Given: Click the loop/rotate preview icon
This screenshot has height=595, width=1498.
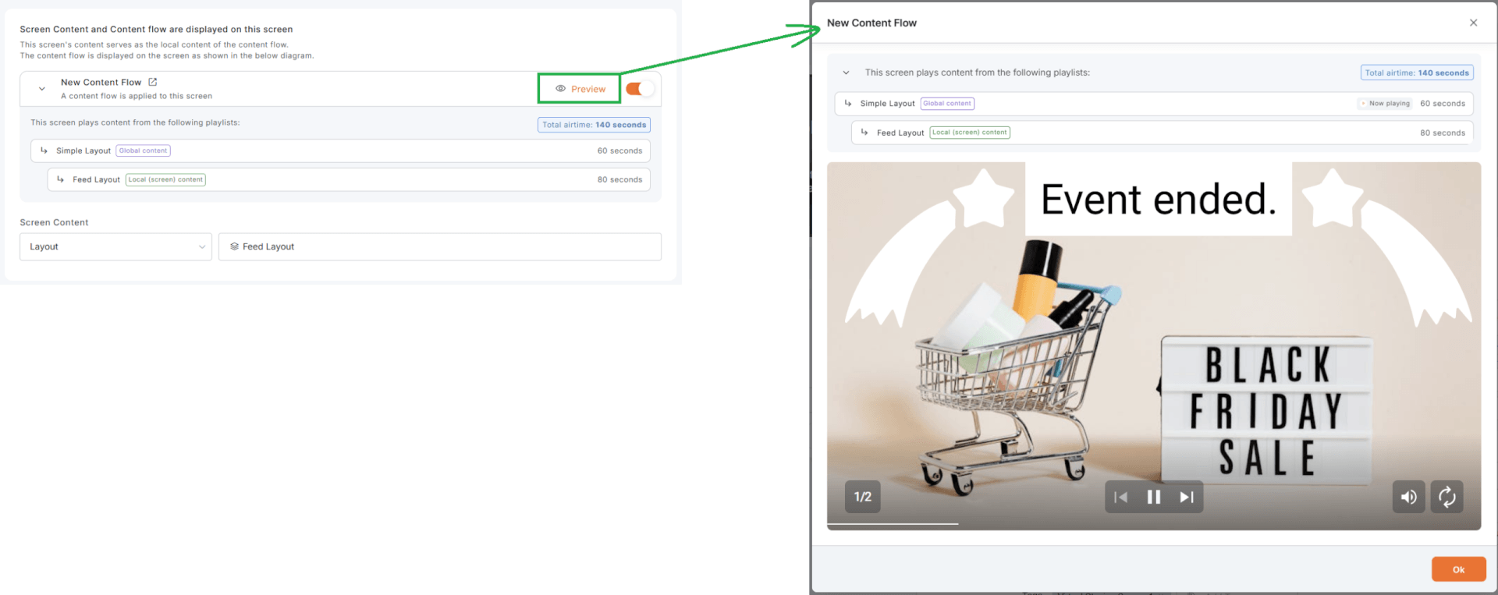Looking at the screenshot, I should click(1447, 498).
